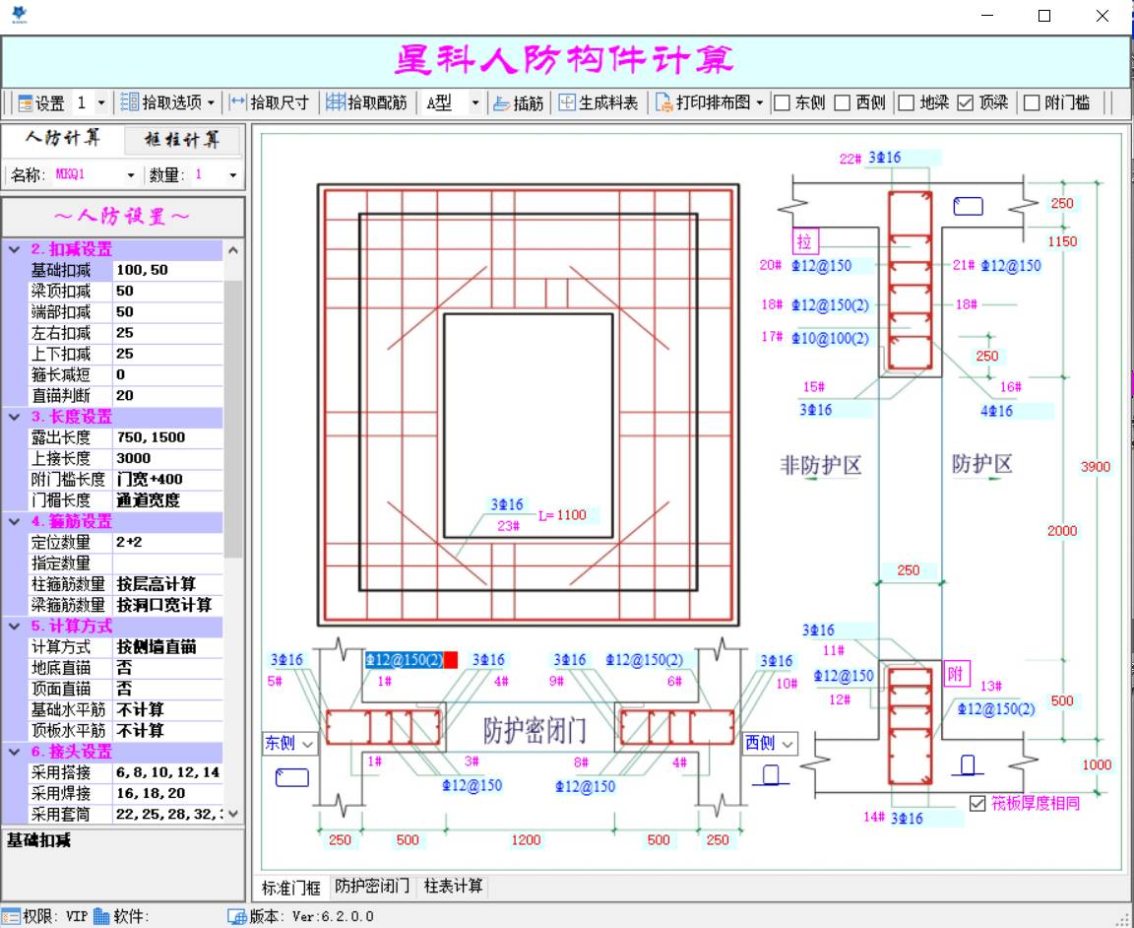
Task: Click the highlighted ⌀12@150(2) label for 1#
Action: point(405,660)
